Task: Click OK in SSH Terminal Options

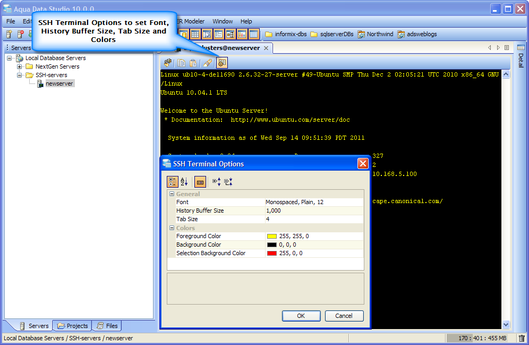Action: tap(301, 316)
